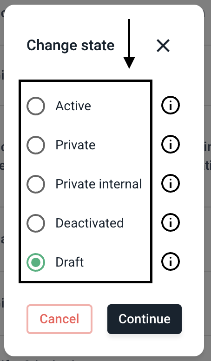Click the 'Draft' label text
This screenshot has width=211, height=361.
point(70,262)
